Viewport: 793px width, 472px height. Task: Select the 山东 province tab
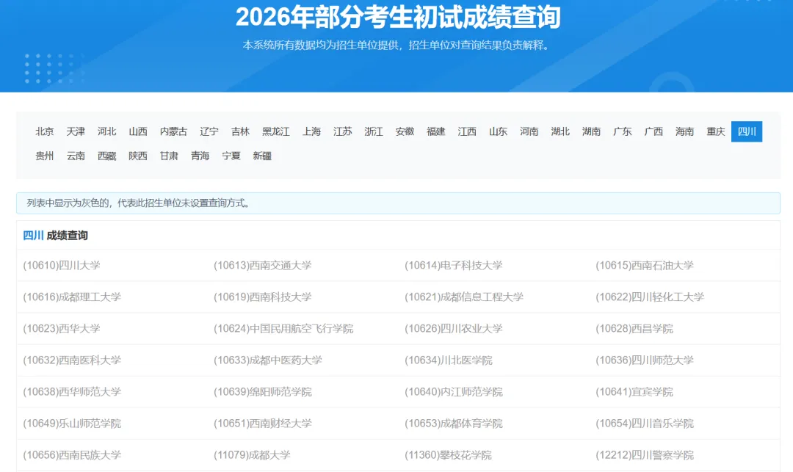click(498, 131)
